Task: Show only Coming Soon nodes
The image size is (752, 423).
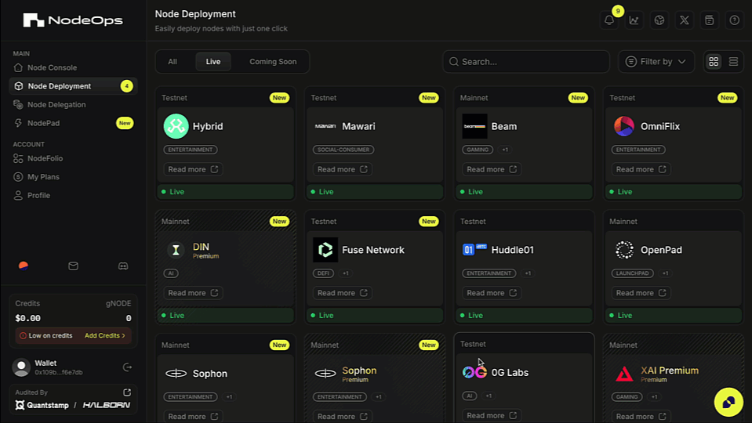Action: (273, 62)
